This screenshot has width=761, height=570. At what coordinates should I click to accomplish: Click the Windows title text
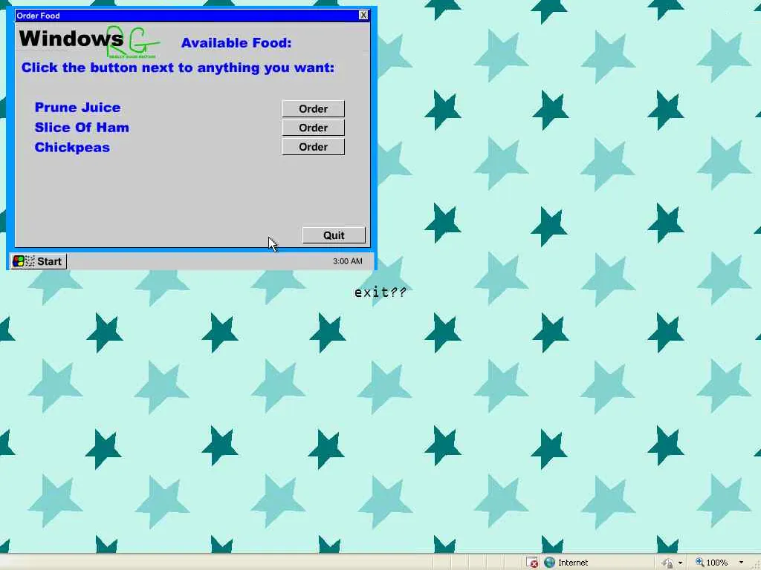tap(71, 39)
